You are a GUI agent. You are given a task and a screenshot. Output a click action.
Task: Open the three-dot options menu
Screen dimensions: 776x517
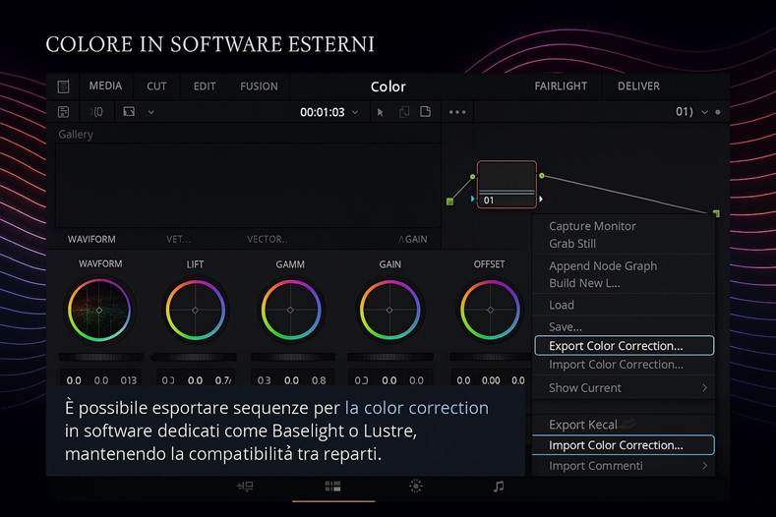[x=457, y=112]
